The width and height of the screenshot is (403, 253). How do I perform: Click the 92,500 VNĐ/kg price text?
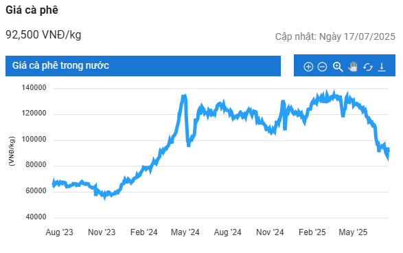coord(43,34)
